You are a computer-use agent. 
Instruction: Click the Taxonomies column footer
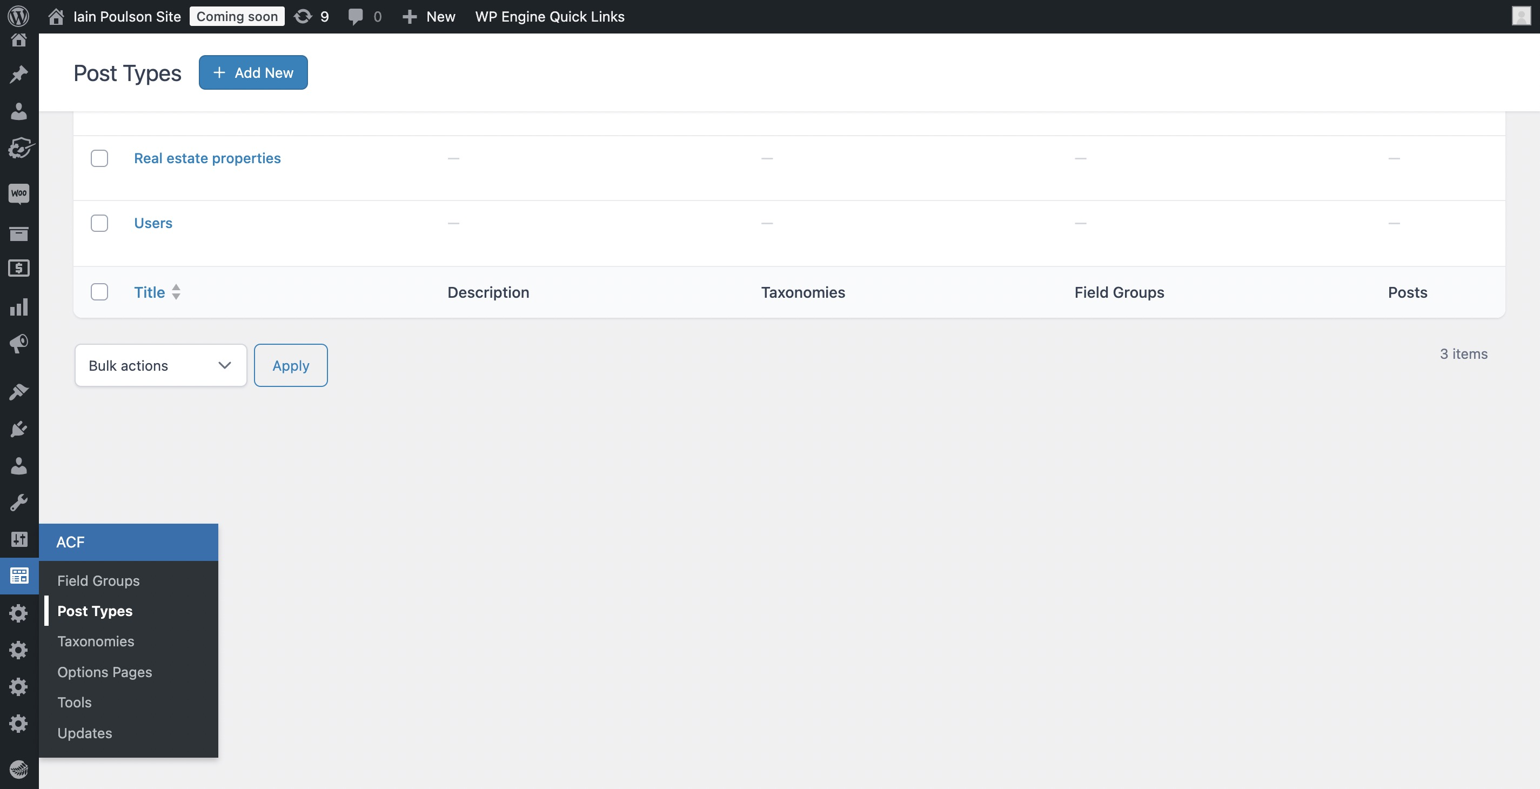(x=803, y=292)
